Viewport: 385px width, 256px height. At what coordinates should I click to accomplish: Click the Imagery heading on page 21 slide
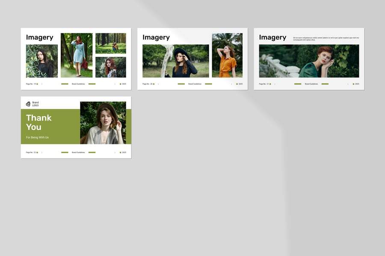pyautogui.click(x=272, y=38)
